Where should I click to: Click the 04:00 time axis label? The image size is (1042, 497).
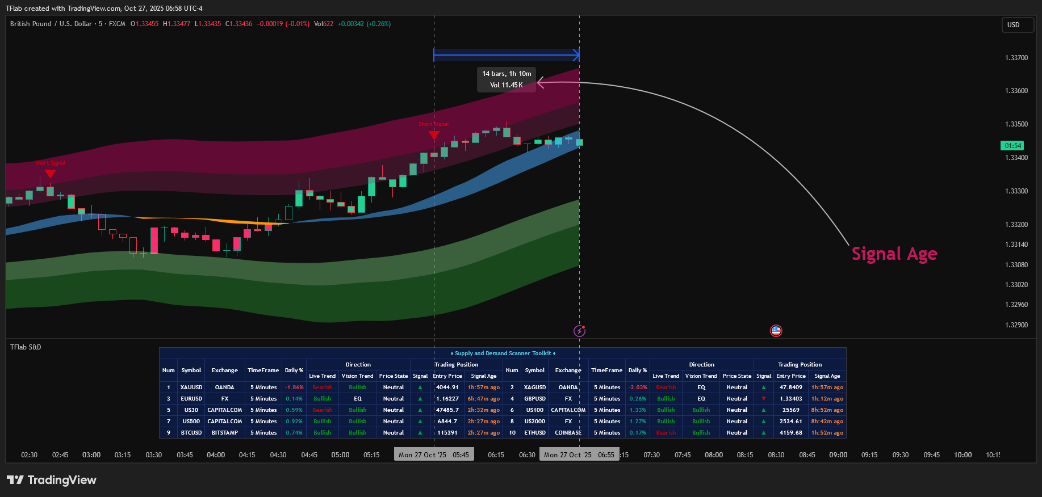[x=216, y=455]
